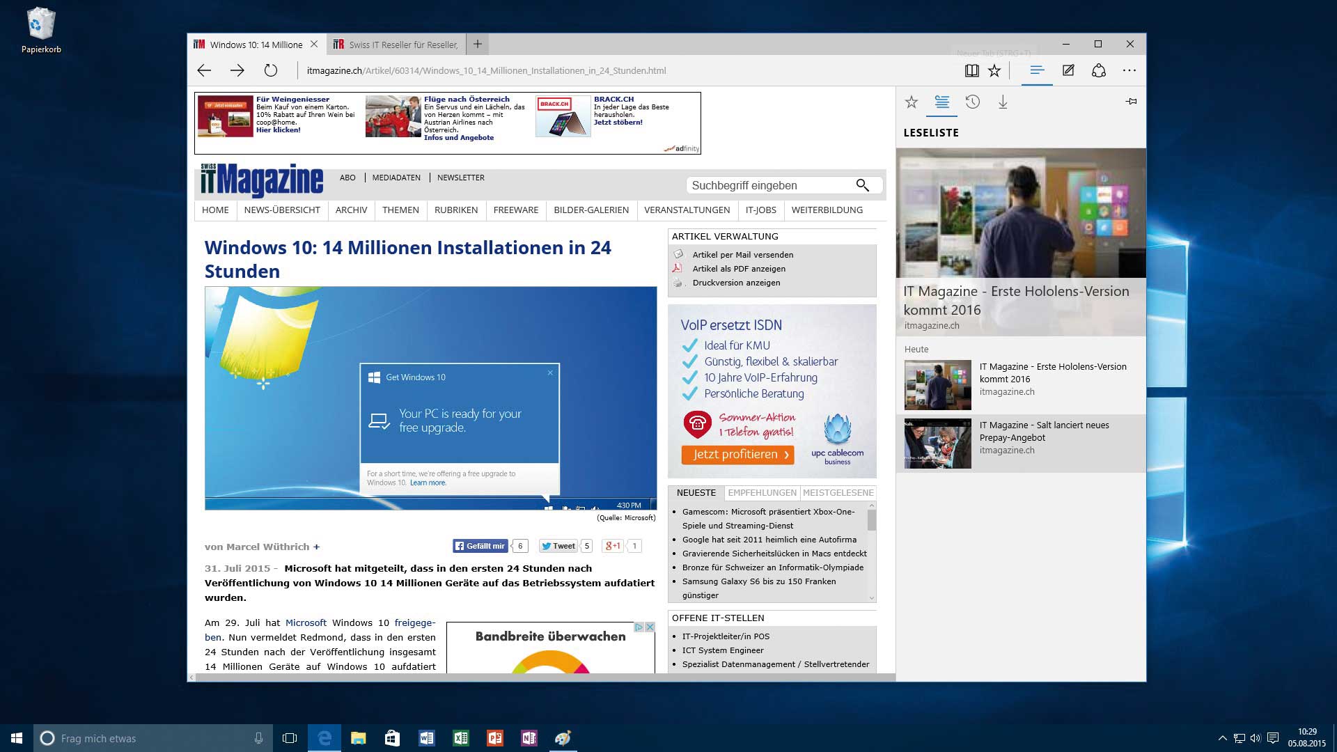
Task: Open a new tab with plus button
Action: (x=478, y=45)
